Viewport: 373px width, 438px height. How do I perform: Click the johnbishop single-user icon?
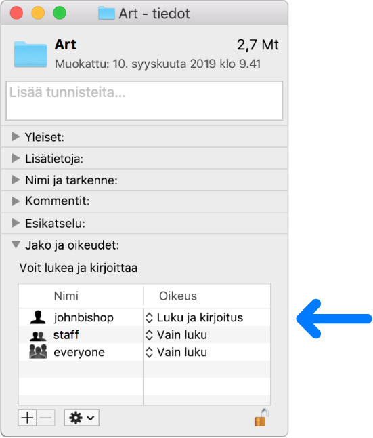pyautogui.click(x=38, y=317)
